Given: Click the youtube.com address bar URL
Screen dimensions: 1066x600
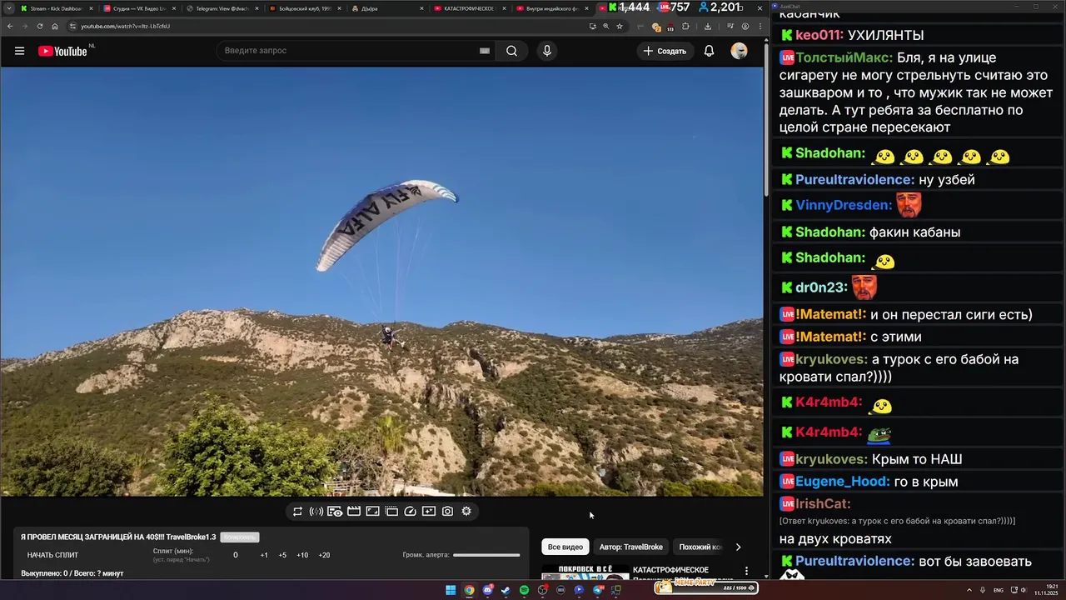Looking at the screenshot, I should (x=125, y=26).
